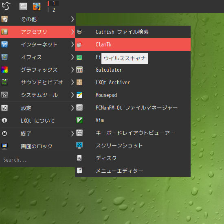The height and width of the screenshot is (224, 224).
Task: Click the keyboard layout viewer icon
Action: point(79,133)
